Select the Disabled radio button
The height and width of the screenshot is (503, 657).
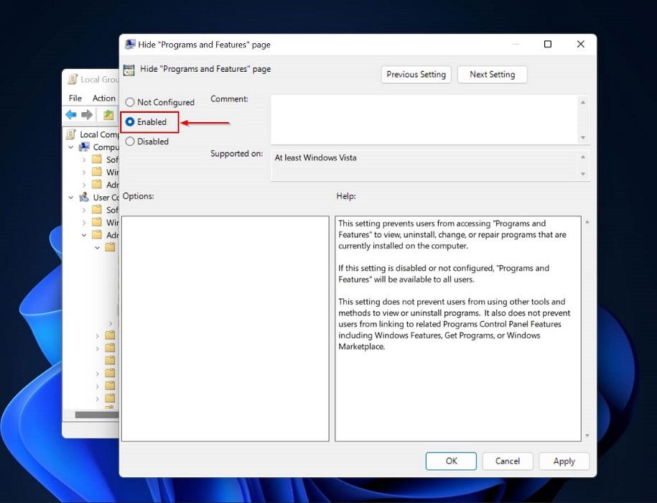pos(129,142)
